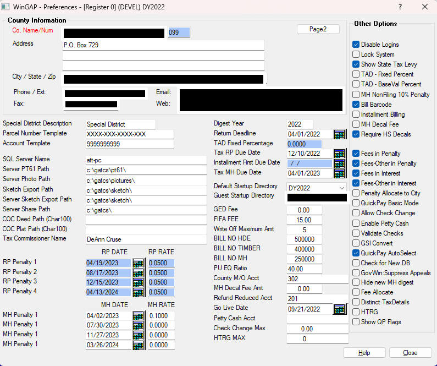
Task: Select the FIFA FEE input field
Action: pyautogui.click(x=304, y=220)
